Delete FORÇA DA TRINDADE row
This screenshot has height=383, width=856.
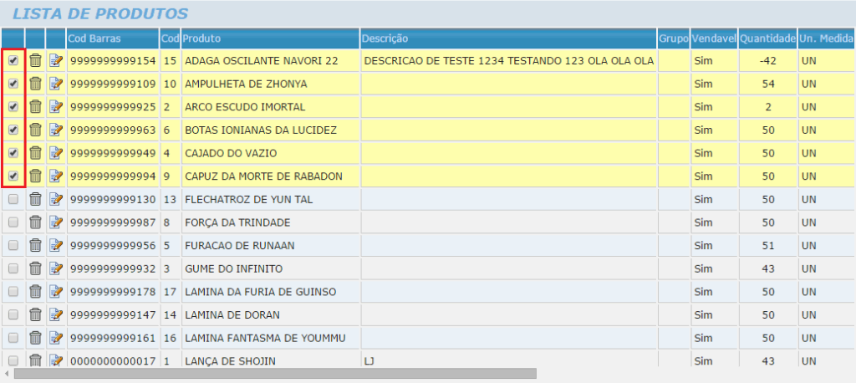pyautogui.click(x=35, y=222)
